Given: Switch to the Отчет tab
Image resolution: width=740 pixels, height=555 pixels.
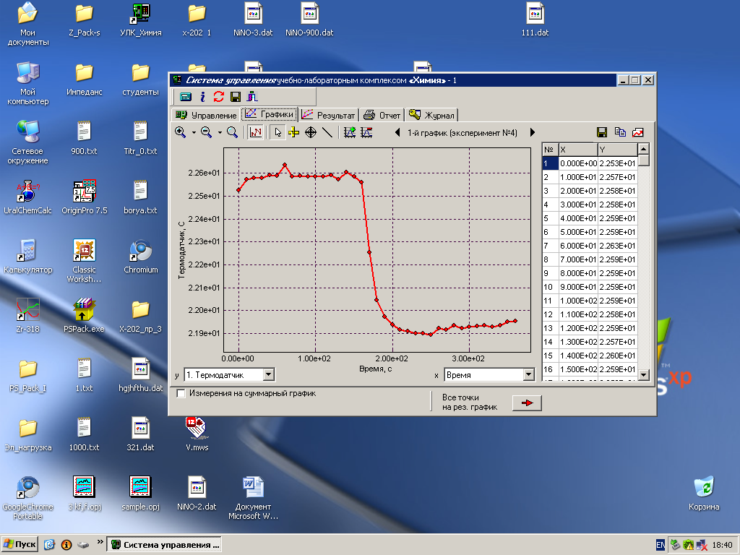Looking at the screenshot, I should 383,115.
